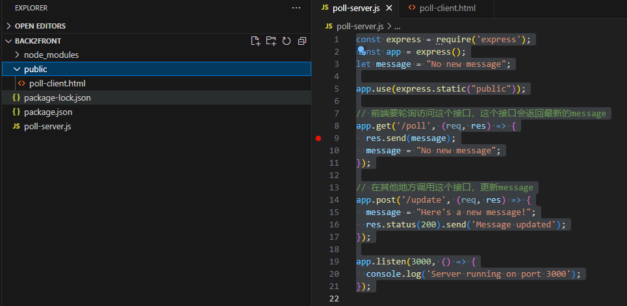This screenshot has width=627, height=306.
Task: Click the status code 200 on line 16
Action: click(428, 224)
